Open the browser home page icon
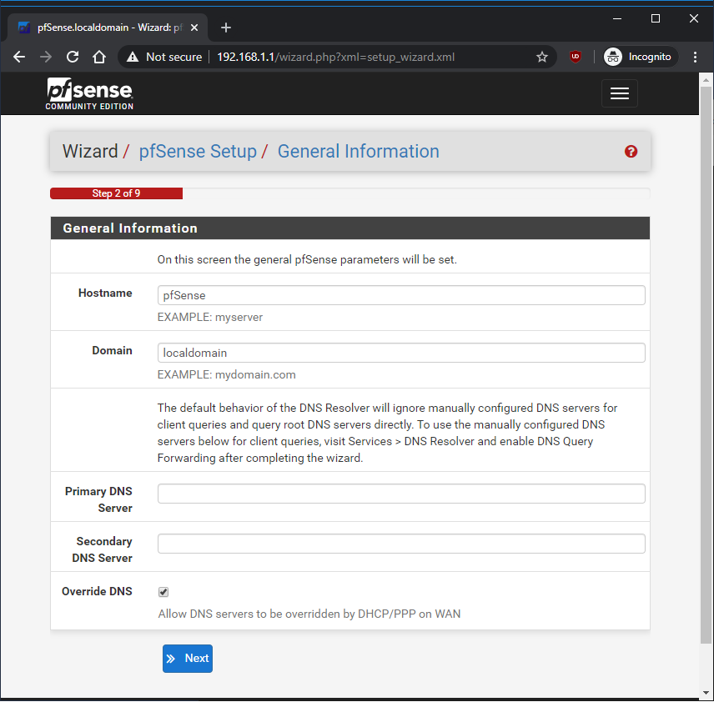The width and height of the screenshot is (714, 702). pyautogui.click(x=98, y=57)
